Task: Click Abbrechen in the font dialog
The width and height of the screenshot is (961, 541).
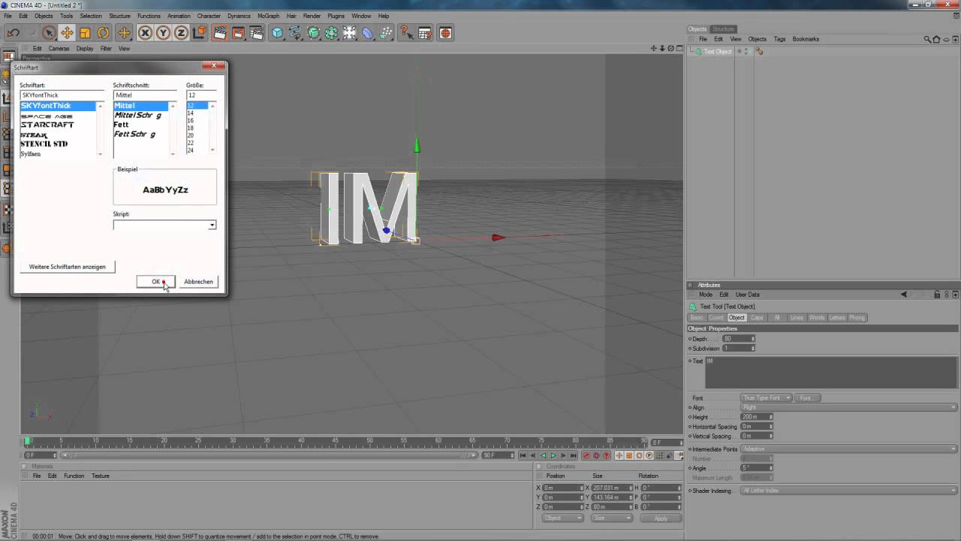Action: click(x=198, y=282)
